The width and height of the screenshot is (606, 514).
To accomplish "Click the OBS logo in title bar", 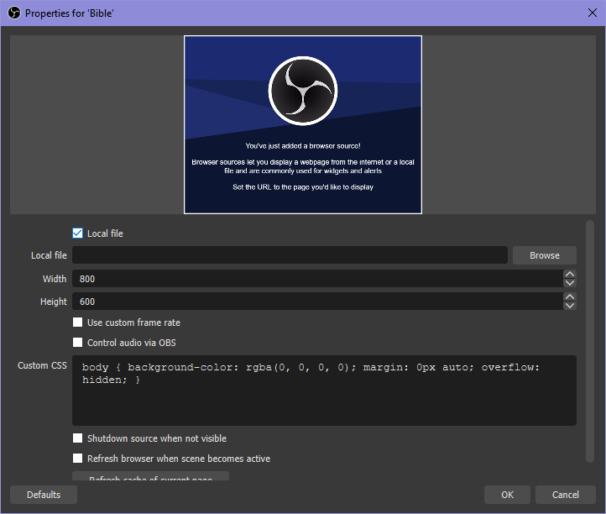I will coord(14,13).
